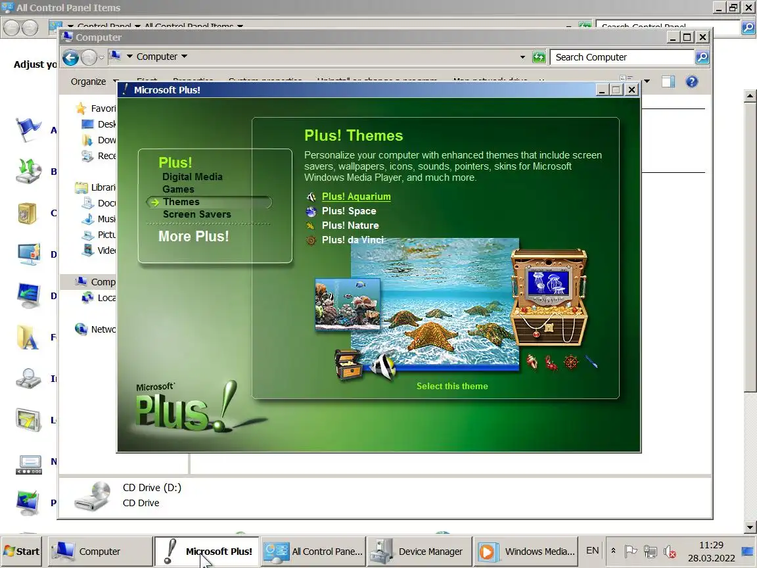Click the safe icon in Control Panel list
The image size is (757, 568).
click(27, 213)
